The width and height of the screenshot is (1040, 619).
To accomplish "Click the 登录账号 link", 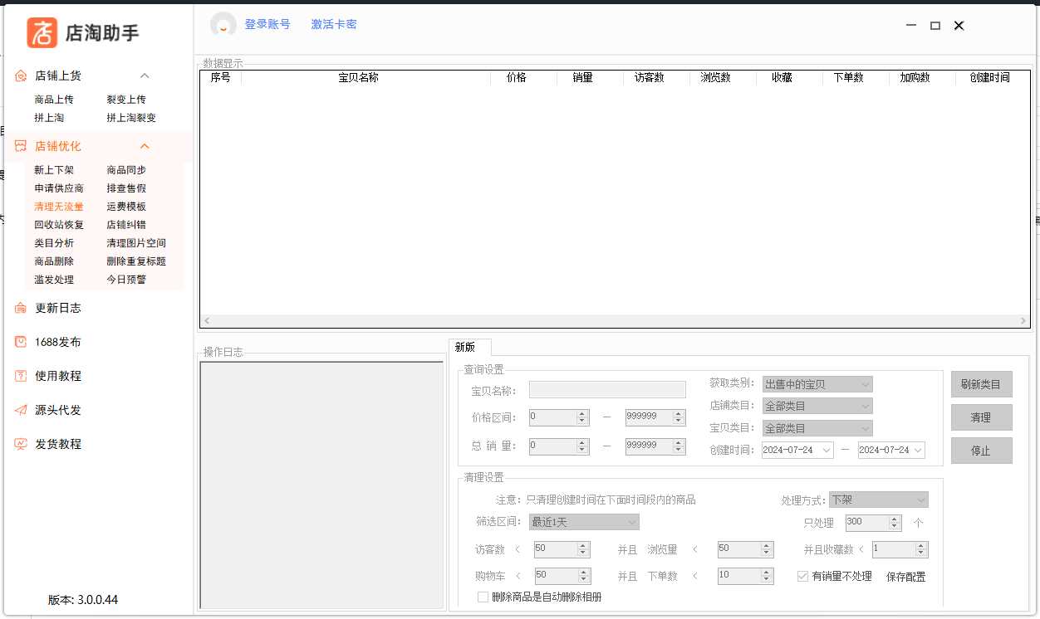I will pos(267,24).
